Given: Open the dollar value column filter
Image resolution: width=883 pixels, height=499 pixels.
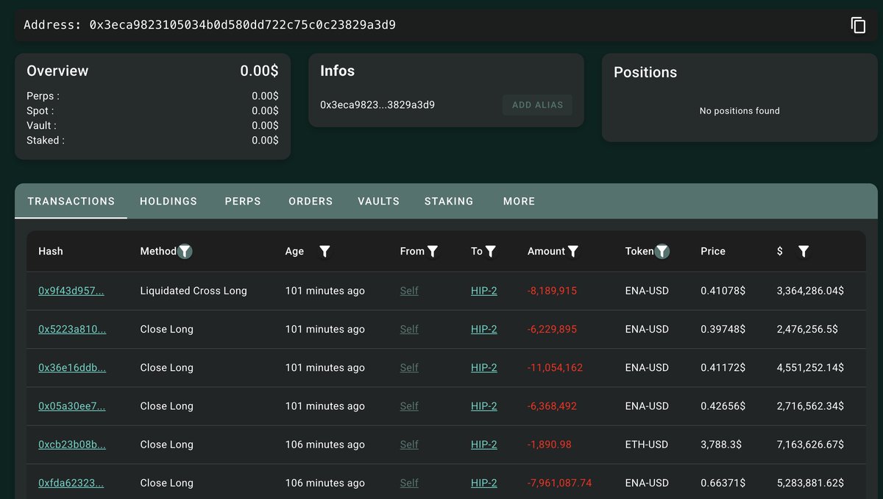Looking at the screenshot, I should pos(804,252).
